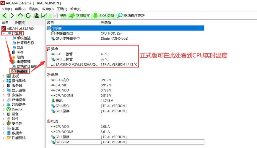The width and height of the screenshot is (257, 148).
Task: Select the DirectX Xbox icon item
Action: [17, 109]
